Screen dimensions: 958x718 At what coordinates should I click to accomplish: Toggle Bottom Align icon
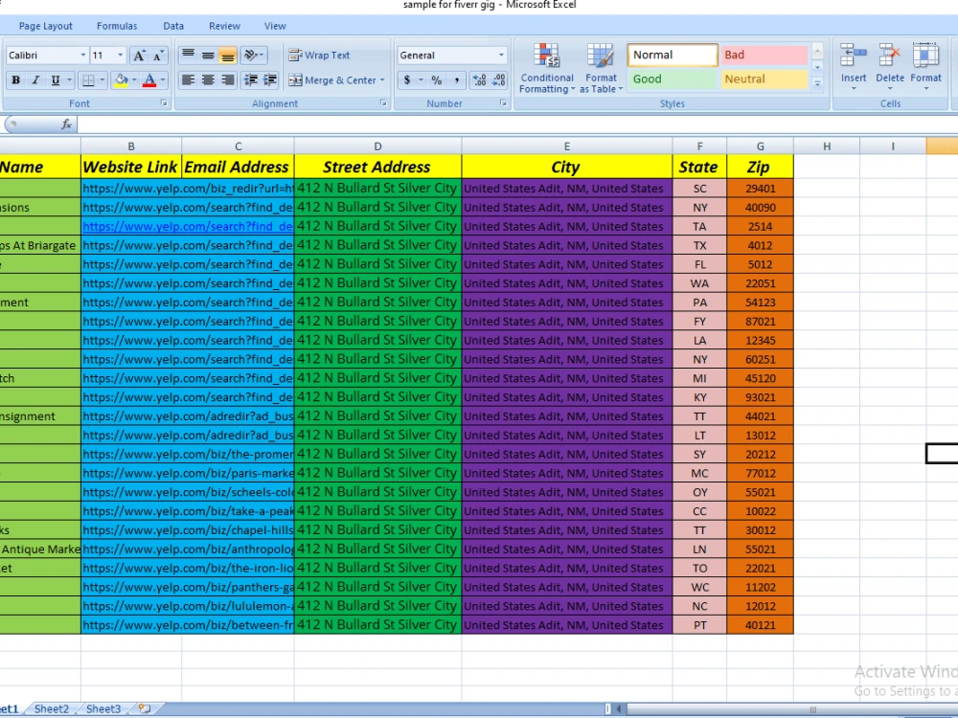click(227, 56)
